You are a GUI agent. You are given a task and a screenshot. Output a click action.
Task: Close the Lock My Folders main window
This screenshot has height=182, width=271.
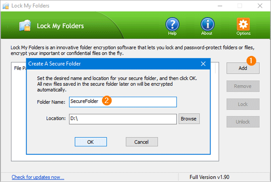(x=261, y=5)
